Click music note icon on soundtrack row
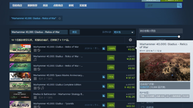This screenshot has height=108, width=193. click(35, 60)
